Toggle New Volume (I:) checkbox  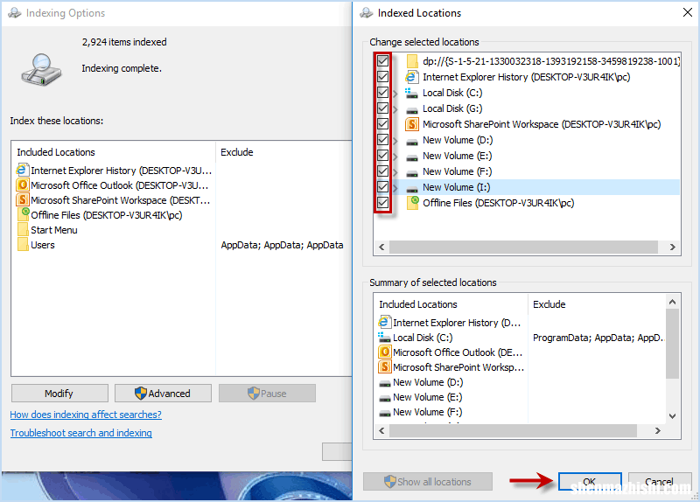coord(382,186)
